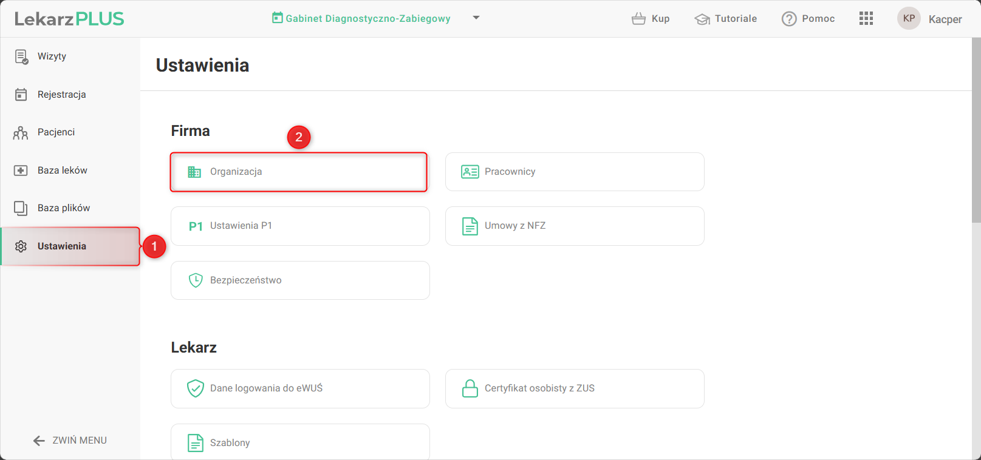Open Tutoriale graduation cap icon
This screenshot has width=981, height=460.
[x=702, y=19]
